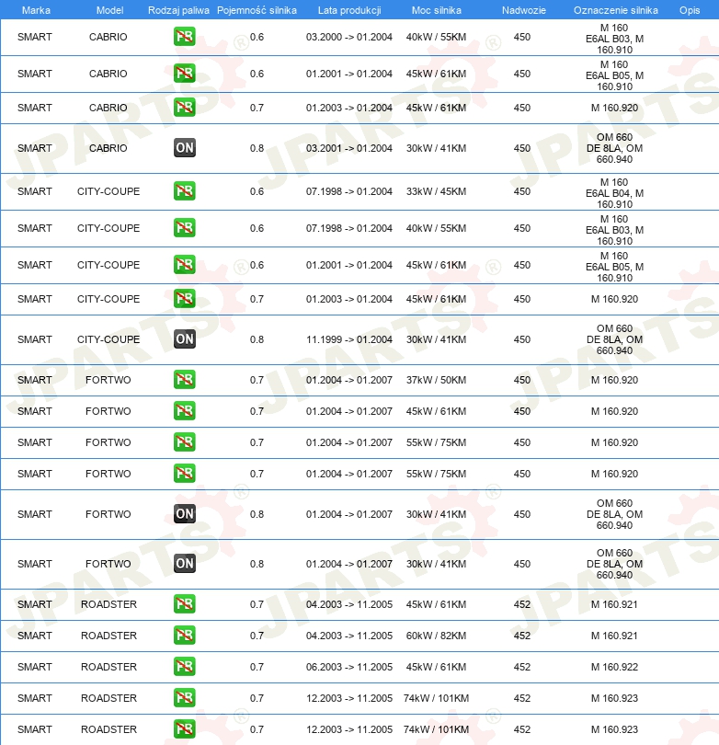This screenshot has width=719, height=745.
Task: Click 40kW / 55KM in CITY-COUPE row
Action: [x=436, y=228]
